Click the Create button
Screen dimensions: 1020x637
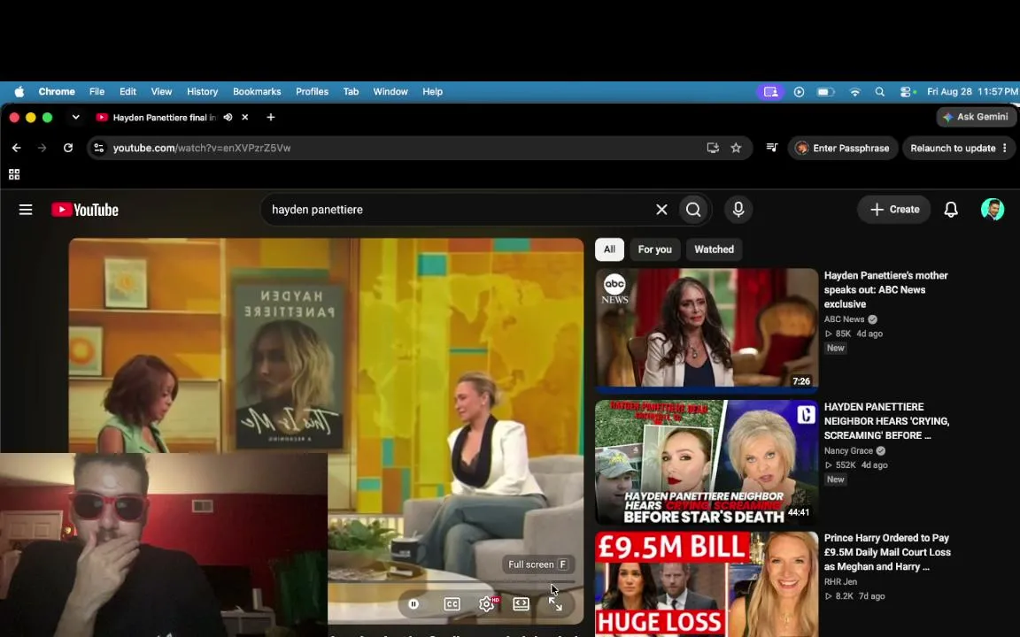(894, 210)
